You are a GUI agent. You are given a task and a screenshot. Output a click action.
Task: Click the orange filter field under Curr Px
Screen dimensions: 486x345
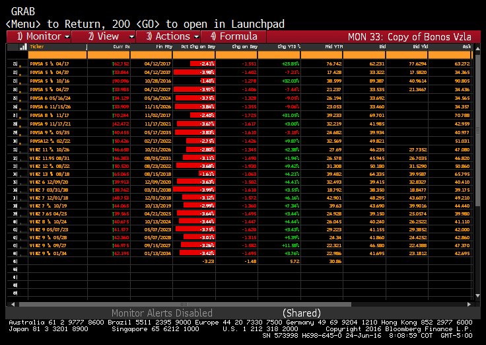tap(108, 56)
